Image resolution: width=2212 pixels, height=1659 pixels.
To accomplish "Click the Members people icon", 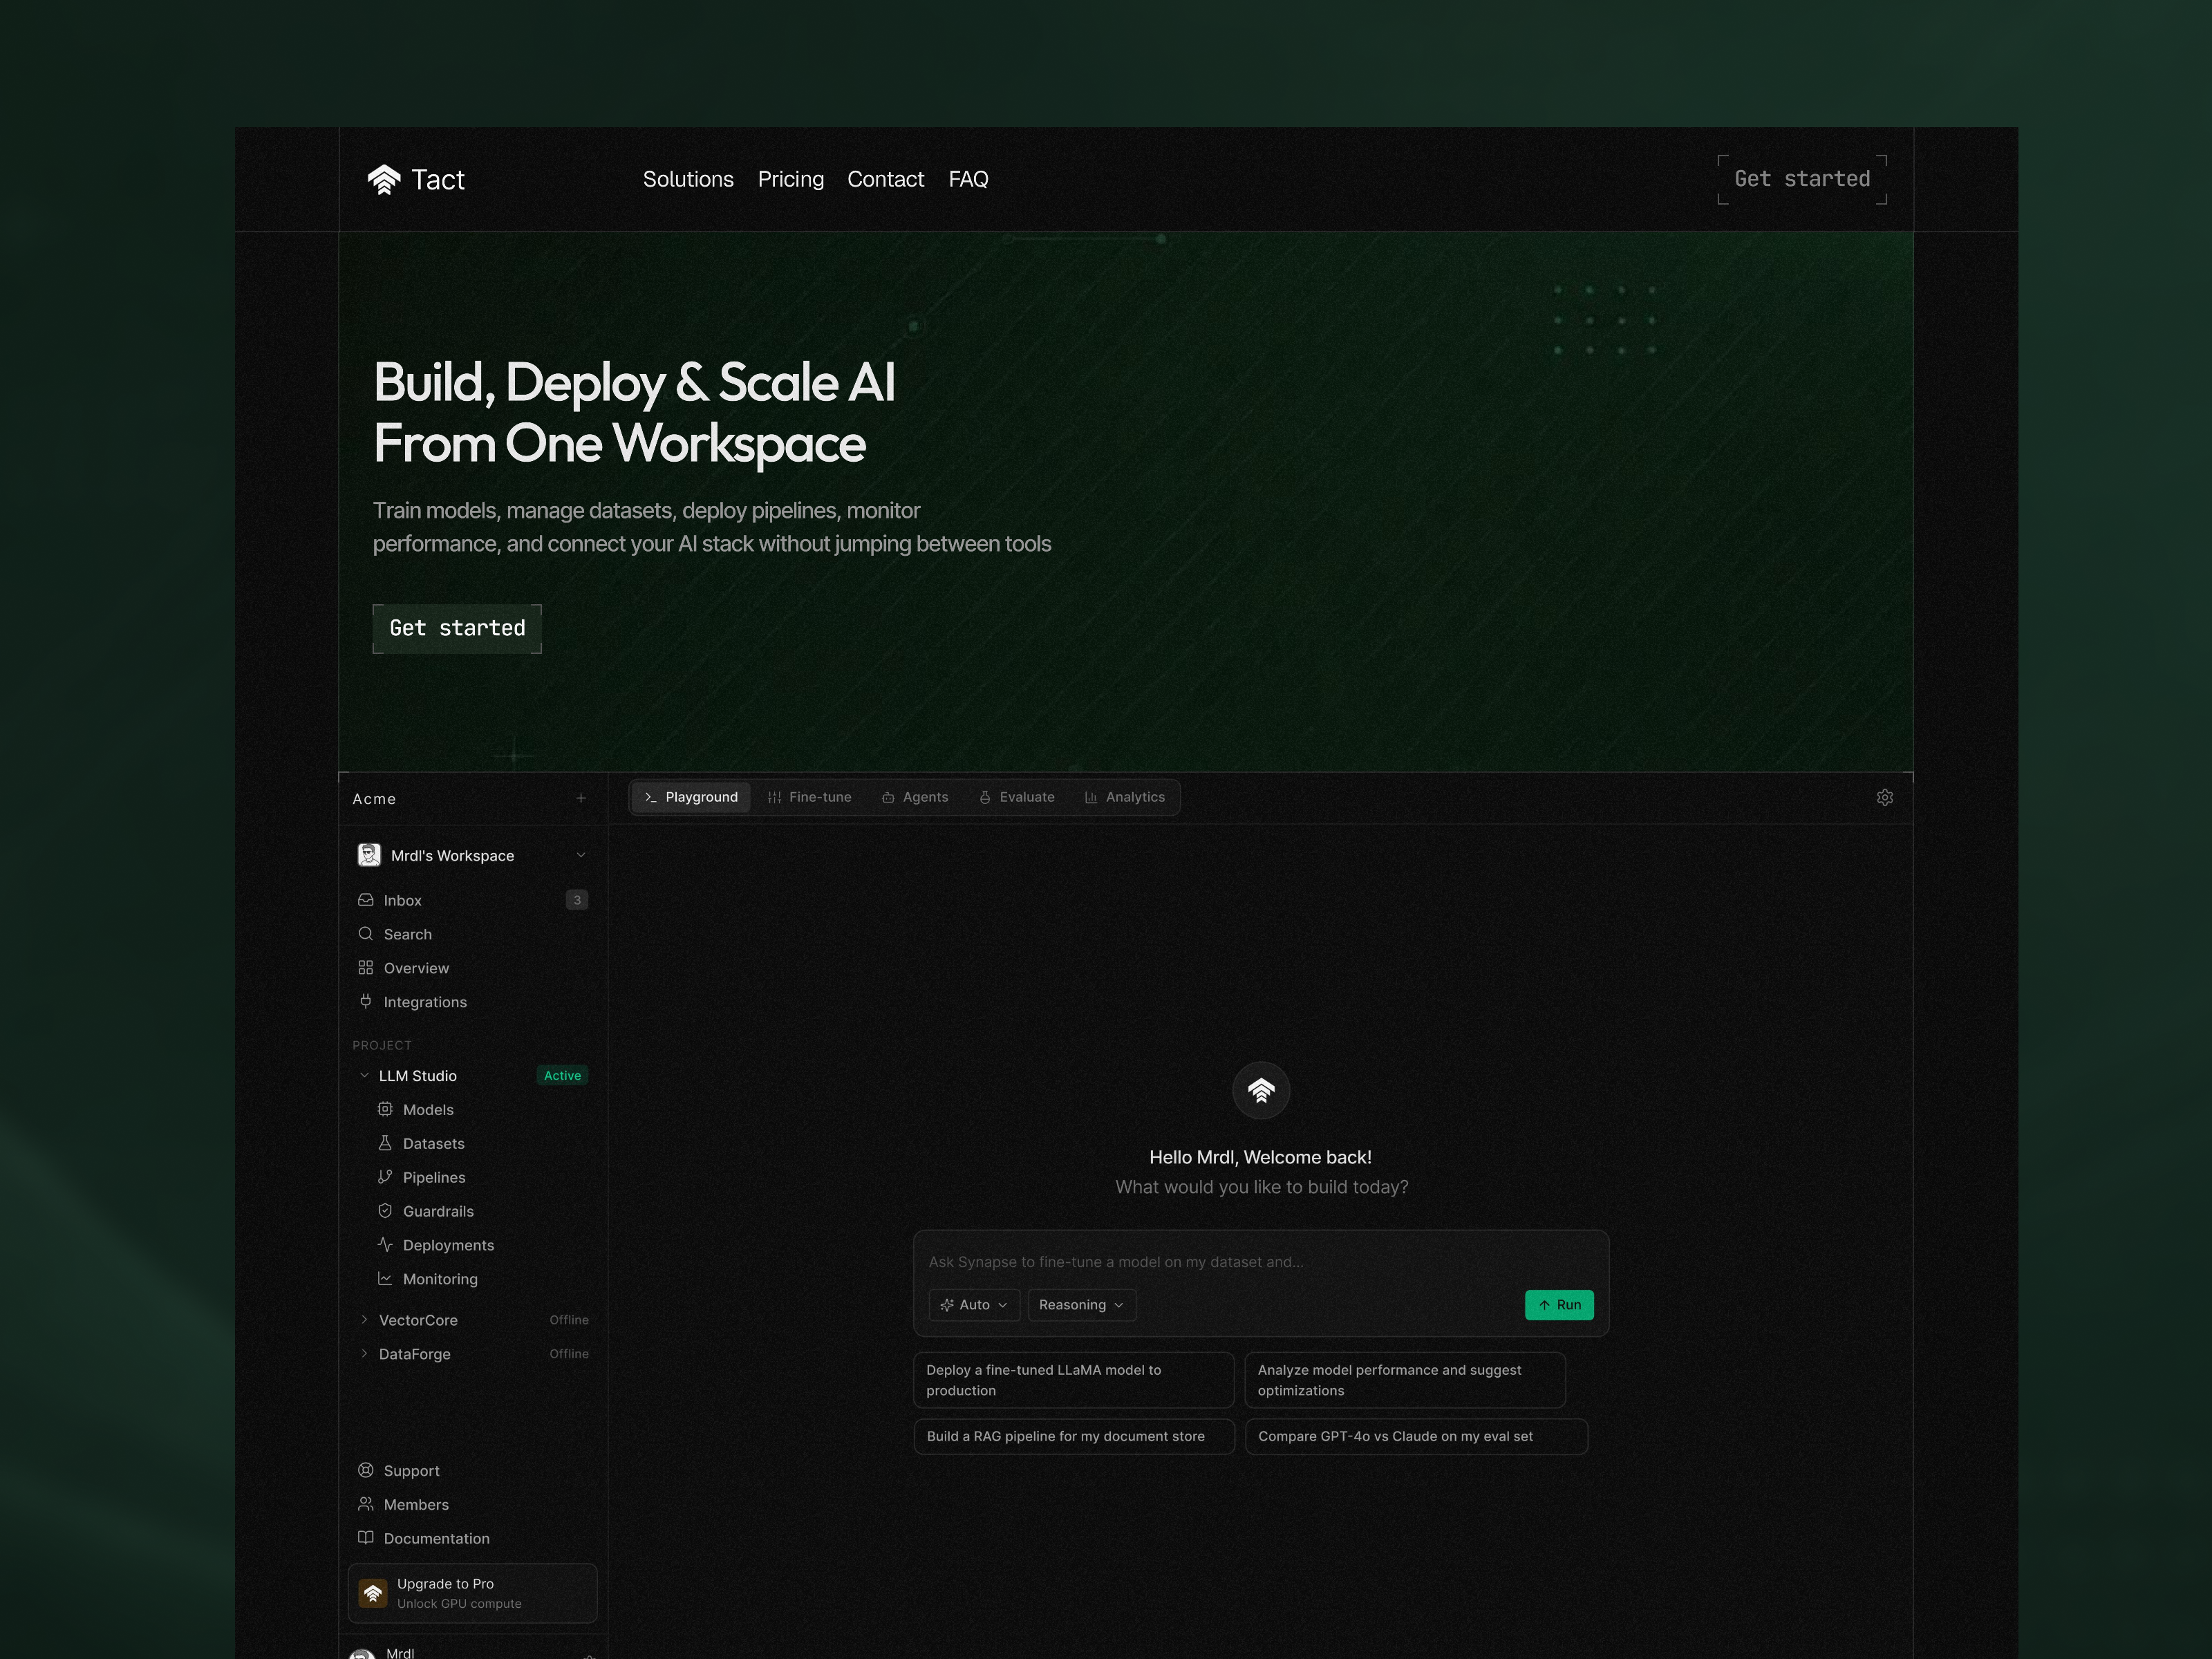I will click(366, 1504).
